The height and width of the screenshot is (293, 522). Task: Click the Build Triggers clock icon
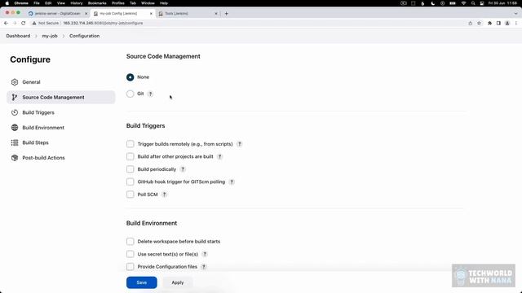[x=15, y=112]
